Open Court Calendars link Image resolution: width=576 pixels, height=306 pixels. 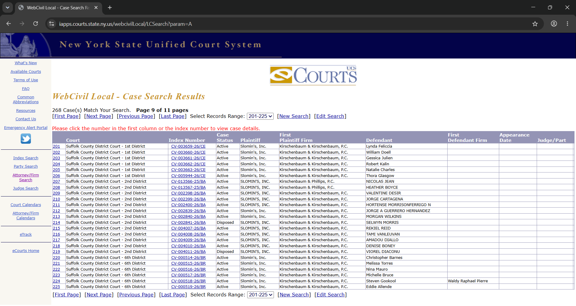click(26, 205)
